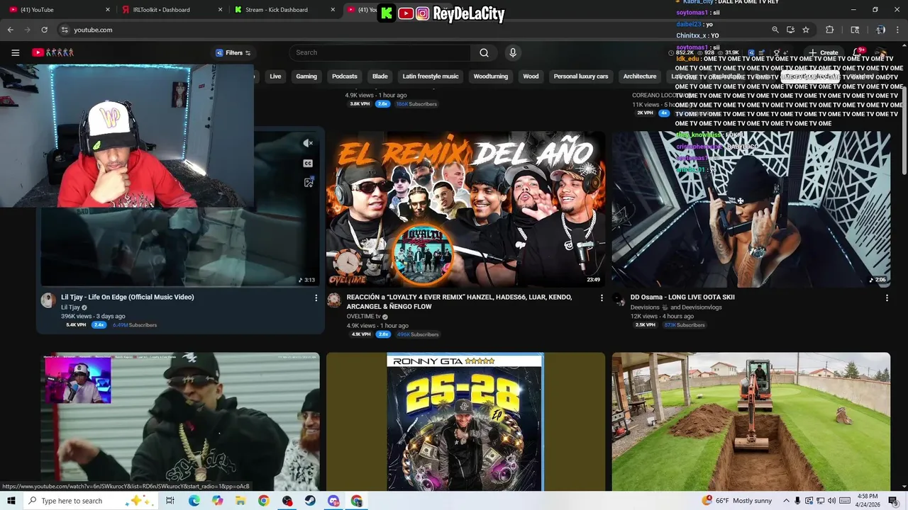Open the excavator digging lawn thumbnail

[751, 421]
